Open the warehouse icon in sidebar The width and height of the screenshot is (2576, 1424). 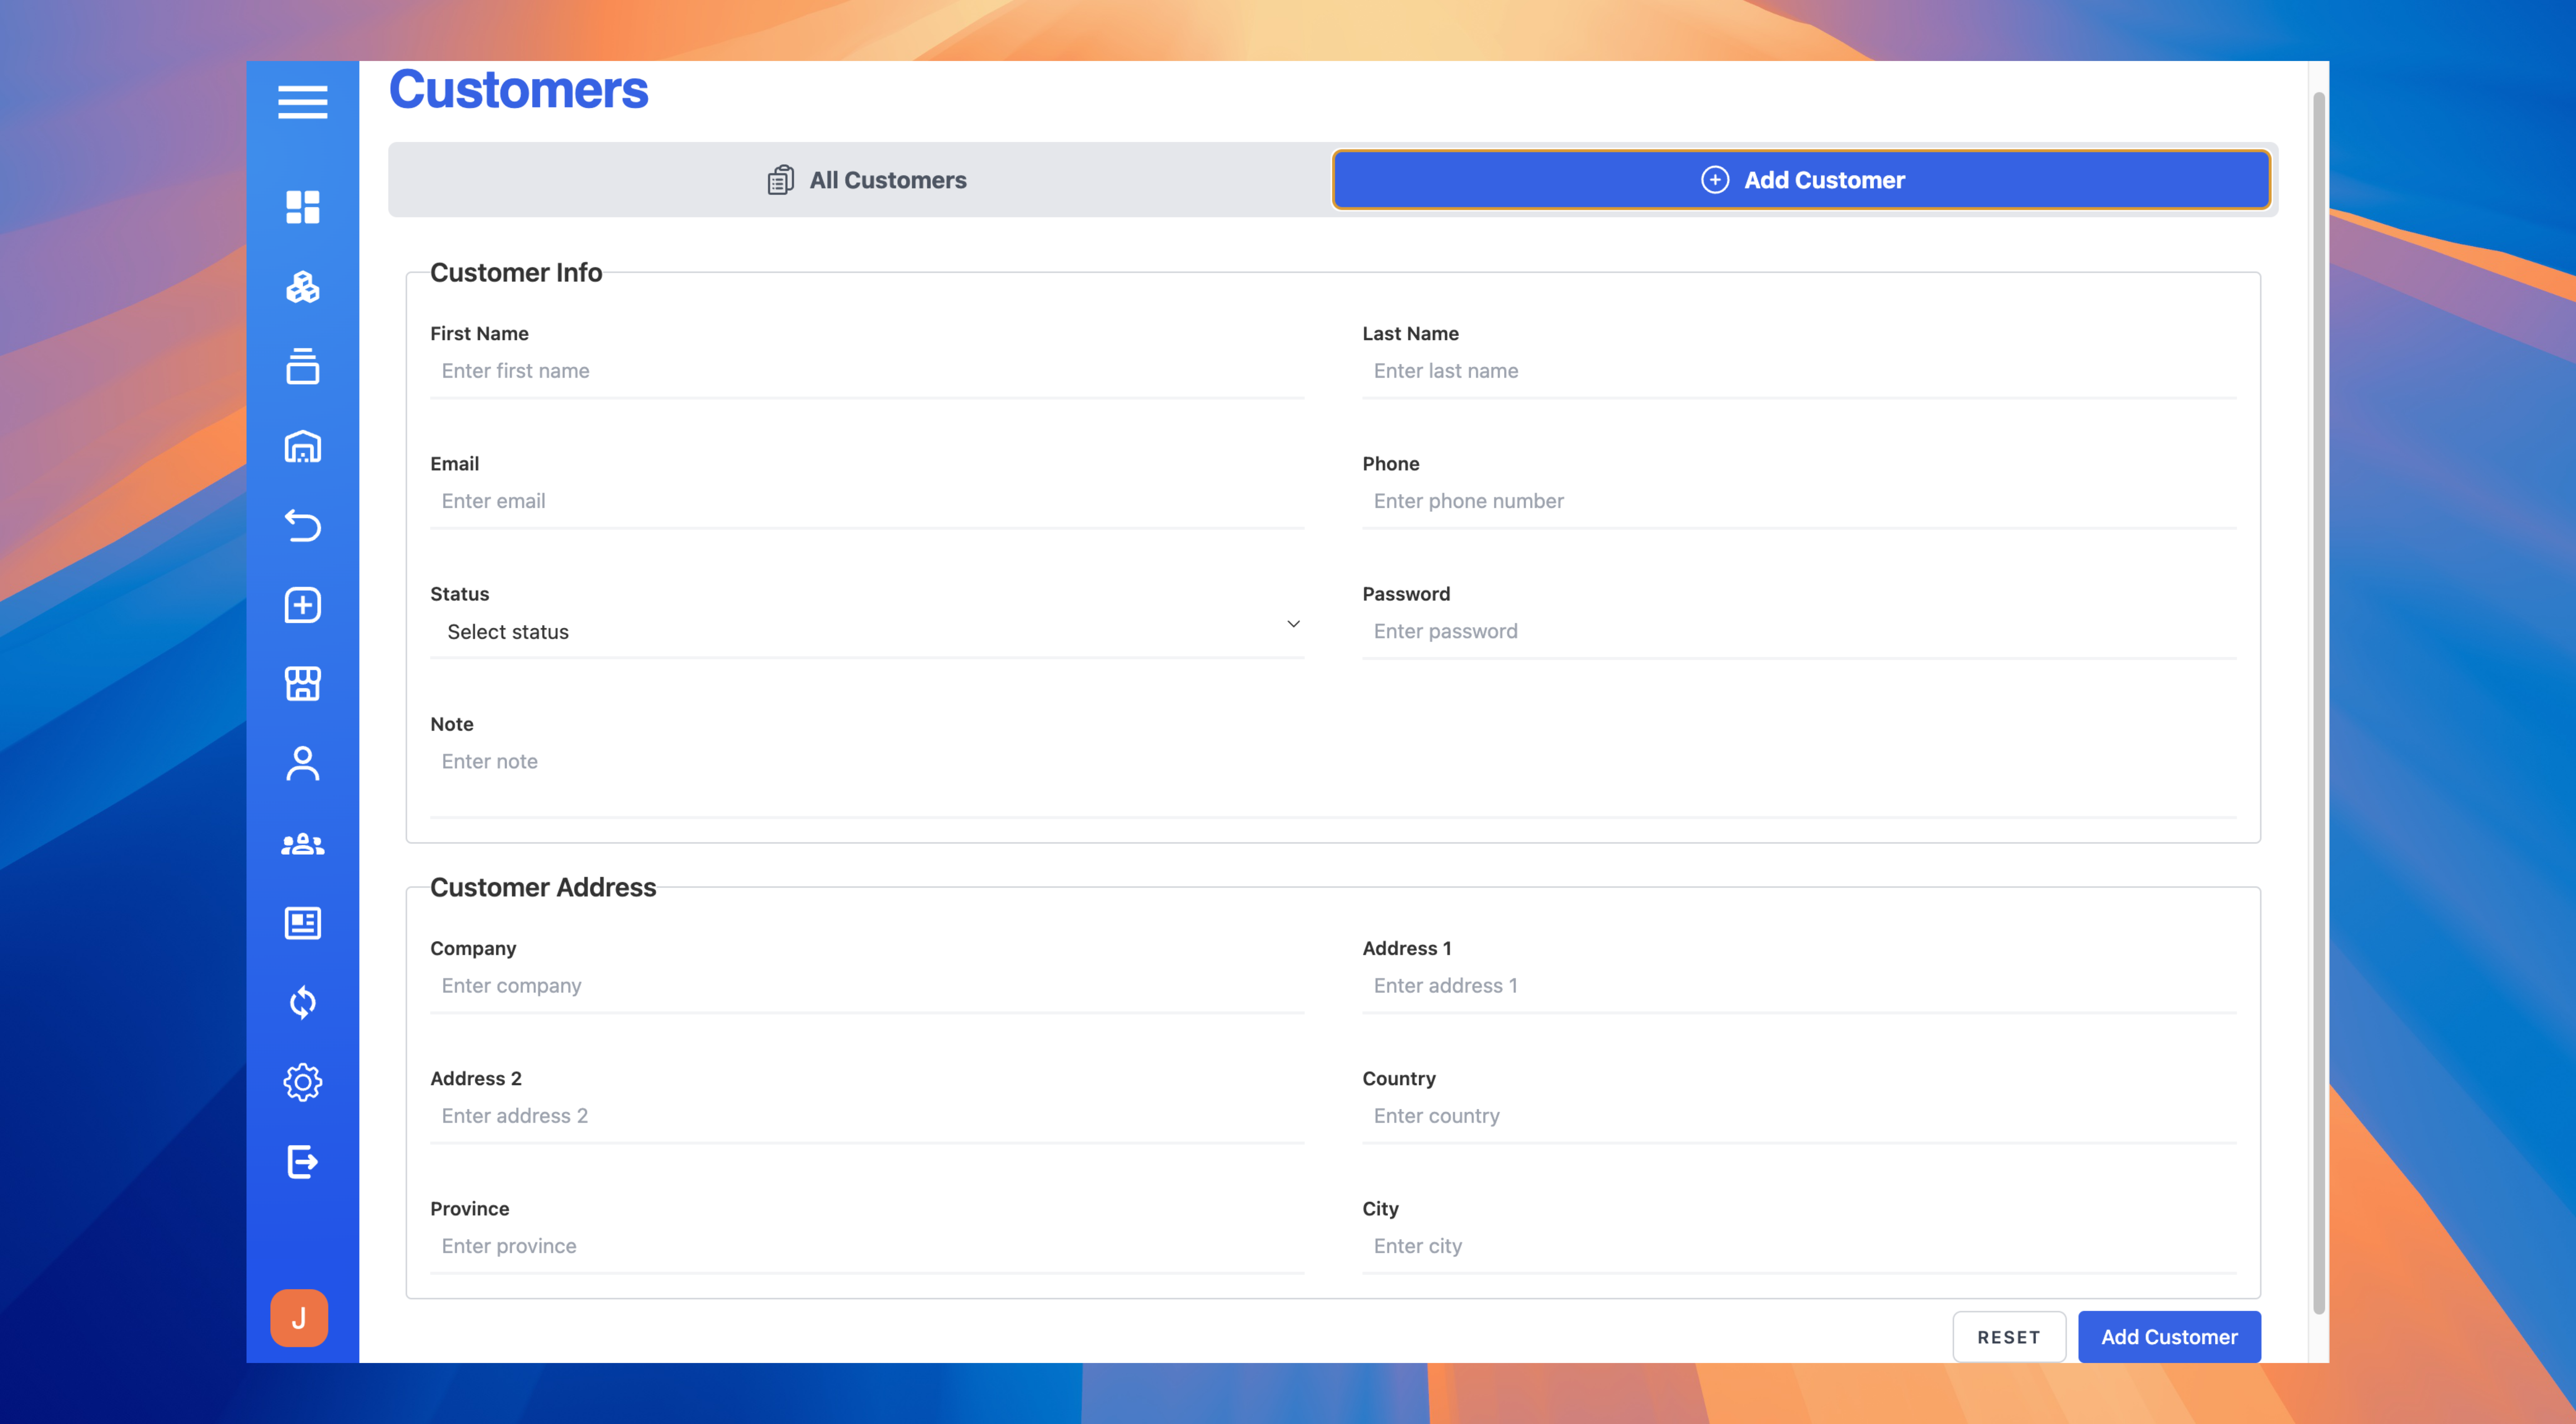coord(302,446)
